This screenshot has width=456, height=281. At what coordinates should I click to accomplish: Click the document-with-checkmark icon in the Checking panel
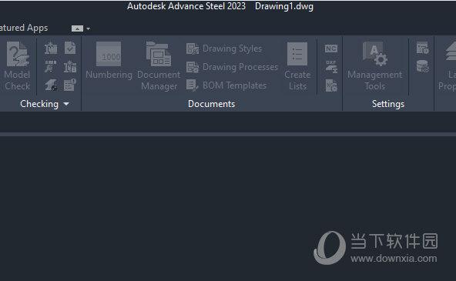[x=70, y=48]
